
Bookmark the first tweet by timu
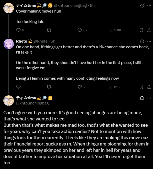141,30
